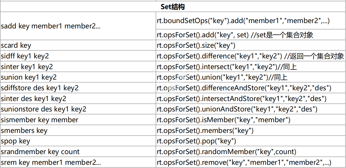The image size is (346, 168).
Task: Select the sunion key1 key2 cell
Action: [29, 77]
